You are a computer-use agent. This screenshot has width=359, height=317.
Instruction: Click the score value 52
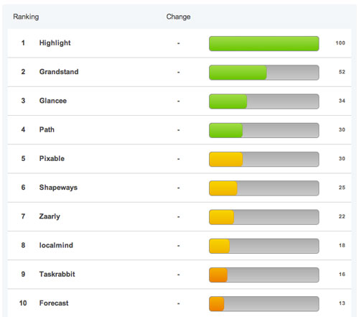[342, 72]
